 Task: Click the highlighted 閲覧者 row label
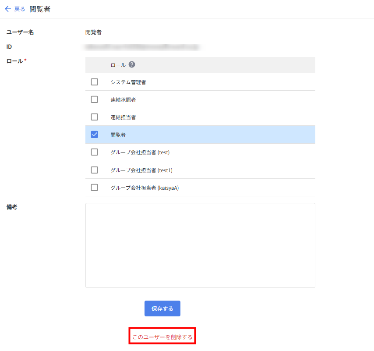[x=118, y=135]
